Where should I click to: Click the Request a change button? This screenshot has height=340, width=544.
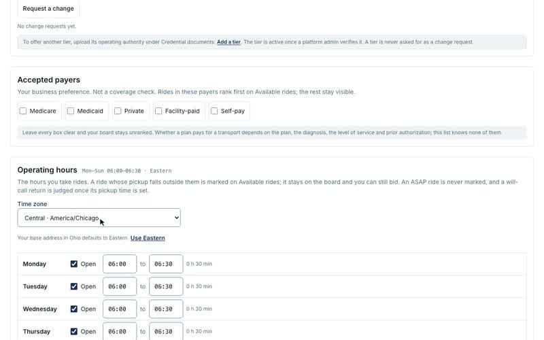point(48,8)
